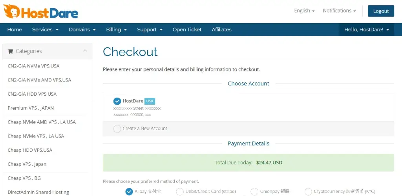This screenshot has height=196, width=402.
Task: Select the HostDare existing account radio
Action: [x=117, y=101]
